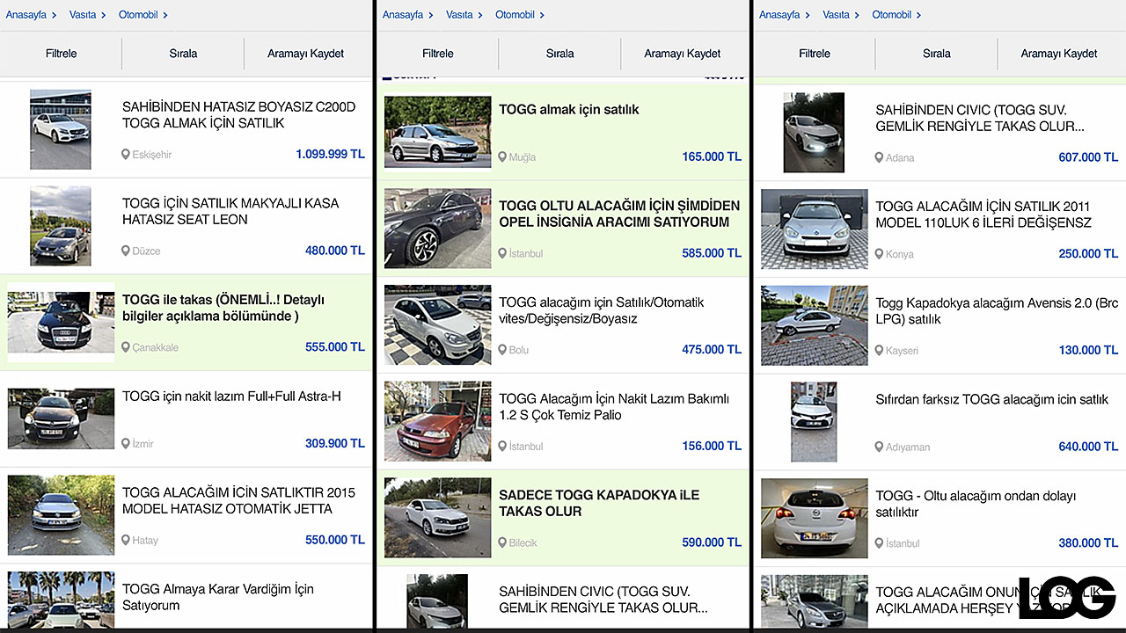The height and width of the screenshot is (633, 1126).
Task: Open 'SADECE TOGG KAPADOKYA iLE TAKAS OLUR' title
Action: click(x=599, y=503)
